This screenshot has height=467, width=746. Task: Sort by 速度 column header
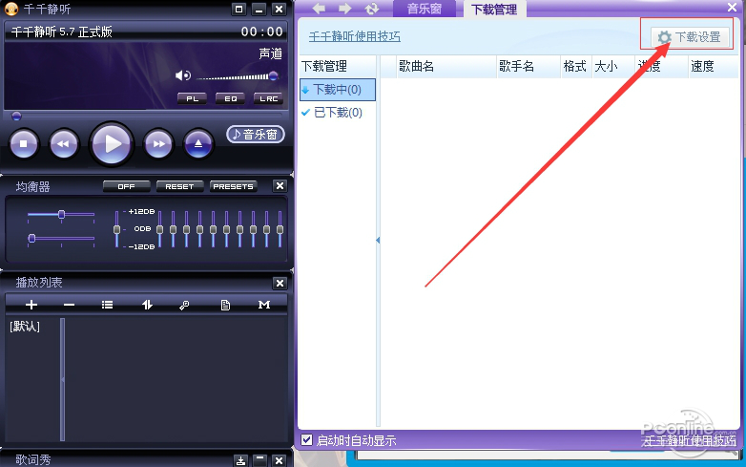[713, 66]
